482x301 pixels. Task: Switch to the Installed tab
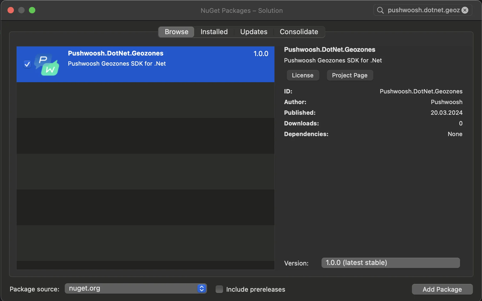coord(214,32)
